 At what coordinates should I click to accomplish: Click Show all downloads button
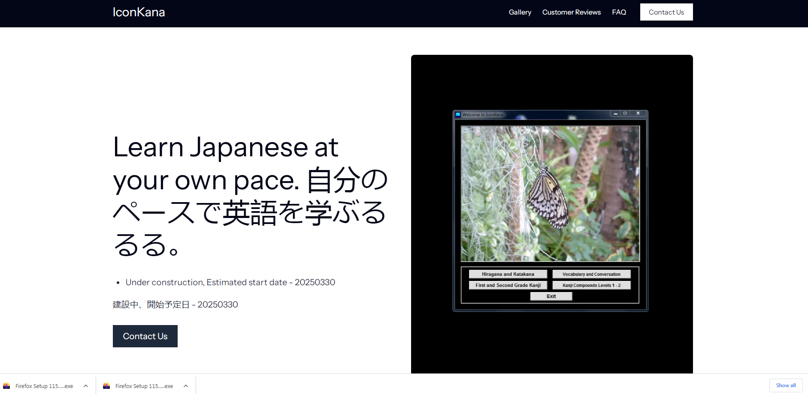pos(786,385)
